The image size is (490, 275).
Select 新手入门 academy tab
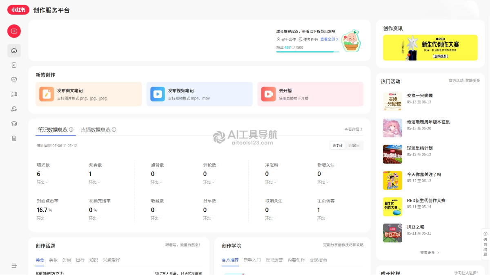click(x=252, y=260)
